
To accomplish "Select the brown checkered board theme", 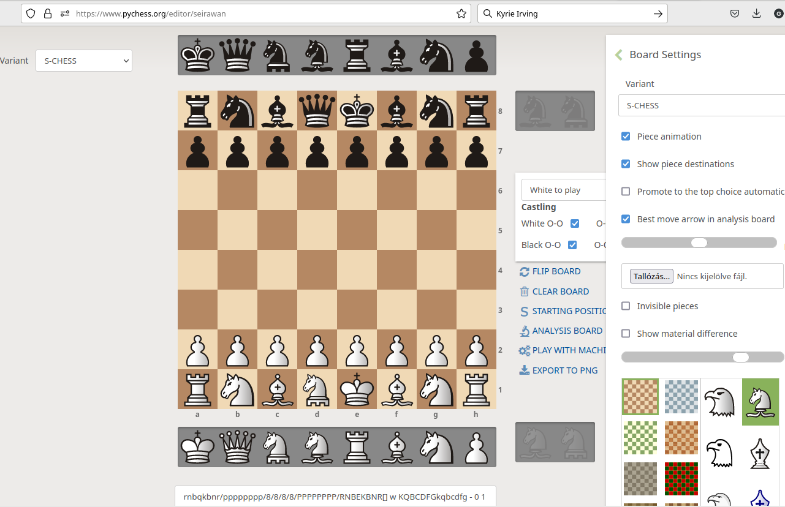I will point(640,397).
